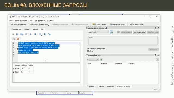174x98 pixels.
Task: Click the print icon in SQL toolbar
Action: 26,34
